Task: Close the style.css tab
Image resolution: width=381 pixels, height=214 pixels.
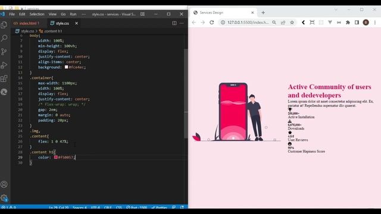Action: (77, 23)
